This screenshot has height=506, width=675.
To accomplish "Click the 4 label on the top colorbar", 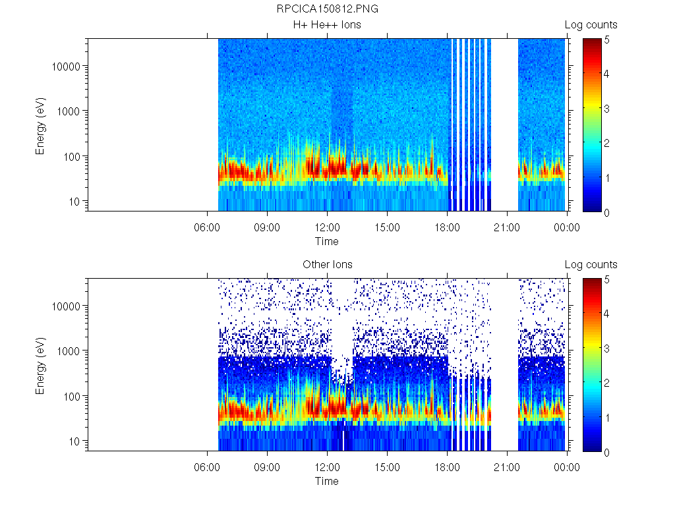I will (606, 74).
